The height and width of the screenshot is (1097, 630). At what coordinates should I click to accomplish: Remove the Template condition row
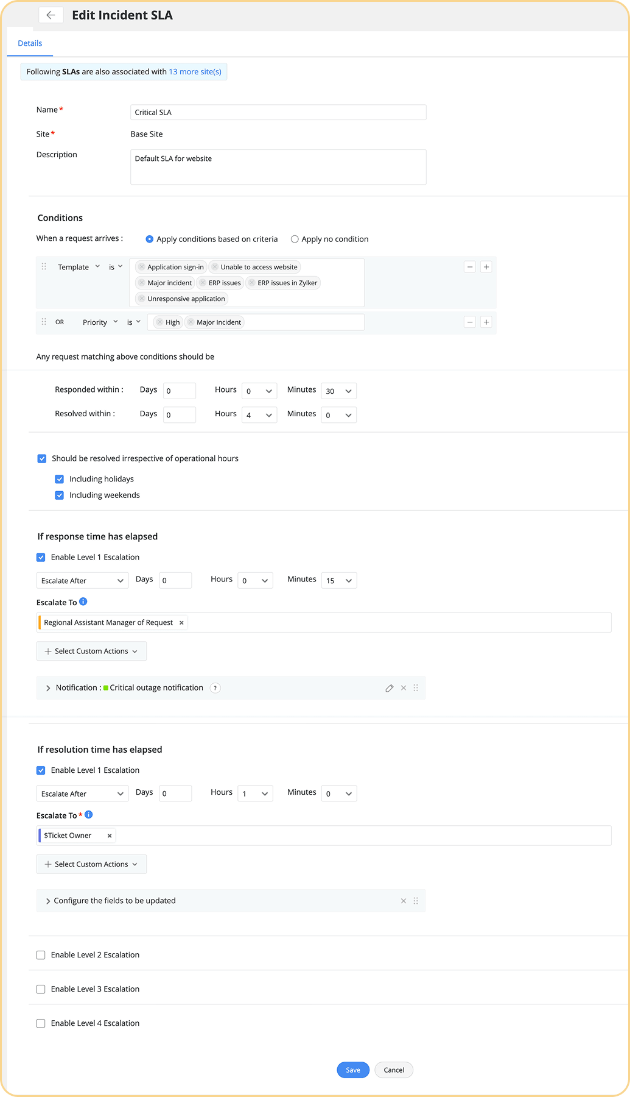470,267
